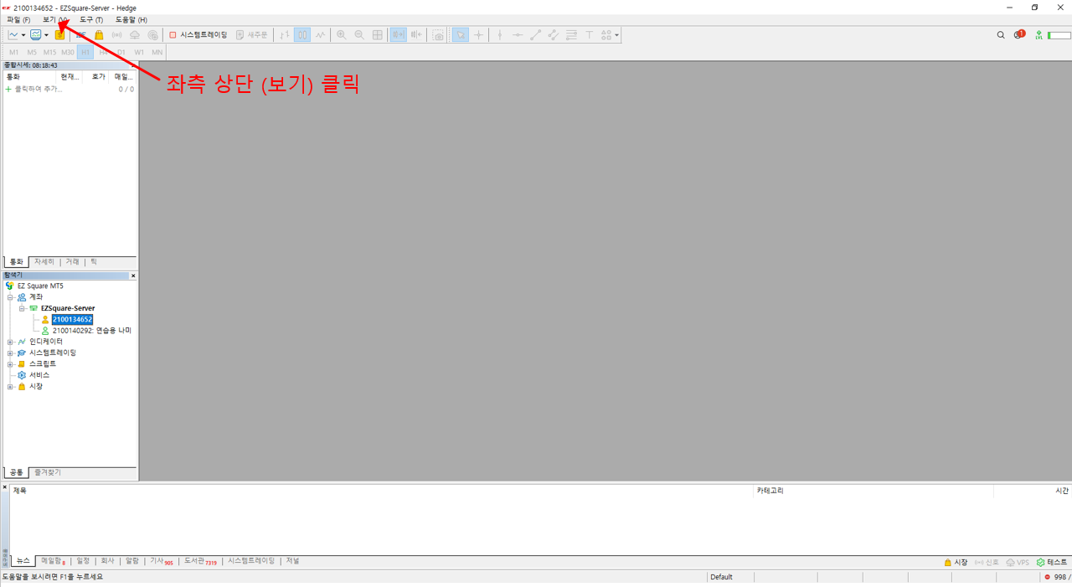This screenshot has height=587, width=1072.
Task: Switch to the 자세히 tab
Action: (x=44, y=262)
